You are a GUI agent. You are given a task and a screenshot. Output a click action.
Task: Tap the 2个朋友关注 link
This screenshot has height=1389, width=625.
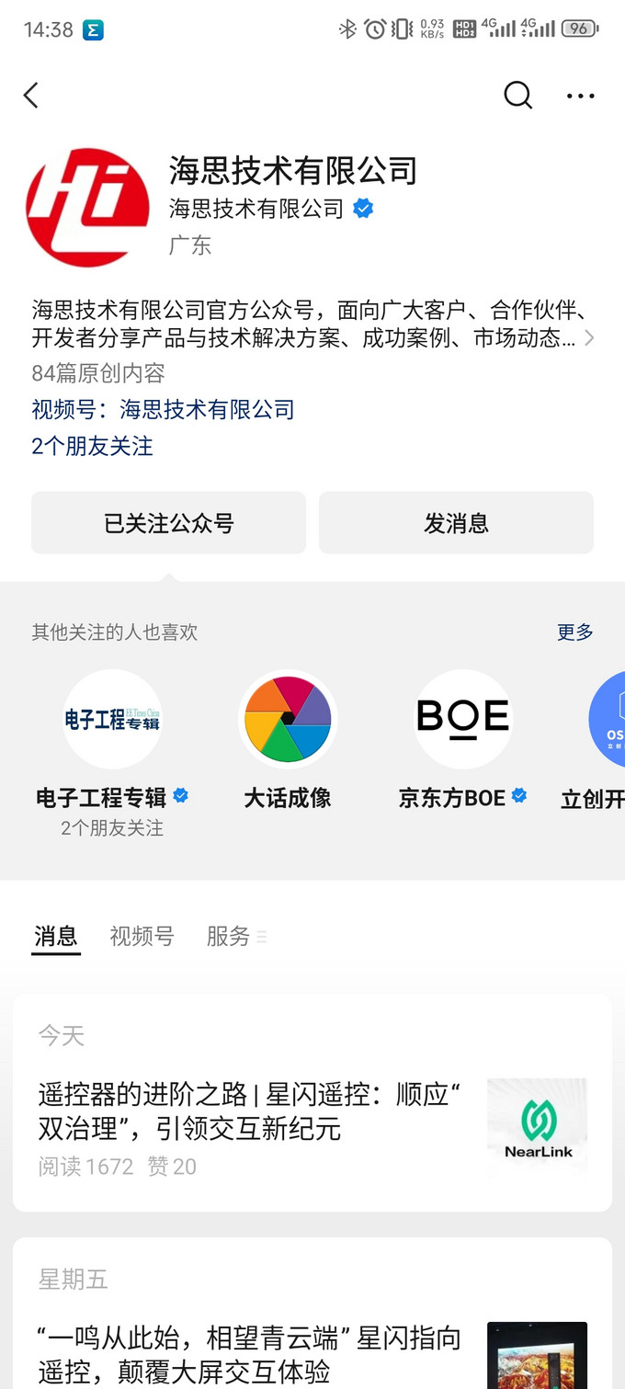(92, 447)
